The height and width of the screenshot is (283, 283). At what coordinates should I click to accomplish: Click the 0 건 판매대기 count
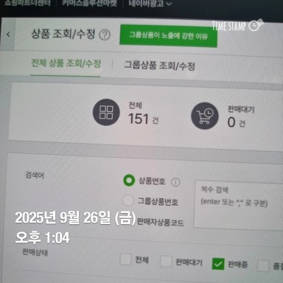click(x=237, y=122)
